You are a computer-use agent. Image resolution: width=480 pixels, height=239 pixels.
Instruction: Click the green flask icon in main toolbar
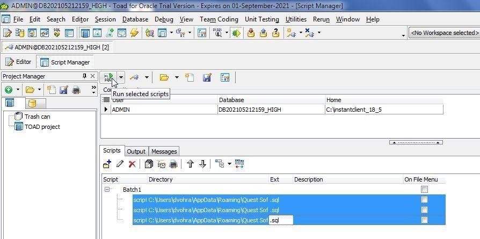tap(97, 33)
